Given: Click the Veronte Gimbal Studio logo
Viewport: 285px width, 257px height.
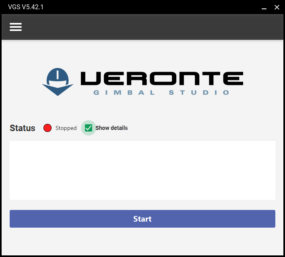Looking at the screenshot, I should click(142, 82).
